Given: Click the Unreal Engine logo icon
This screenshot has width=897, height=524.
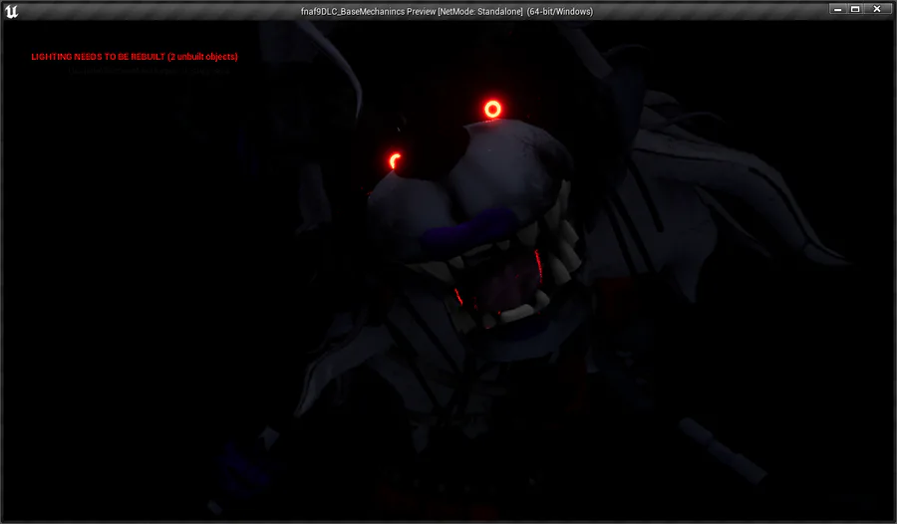Looking at the screenshot, I should click(11, 11).
